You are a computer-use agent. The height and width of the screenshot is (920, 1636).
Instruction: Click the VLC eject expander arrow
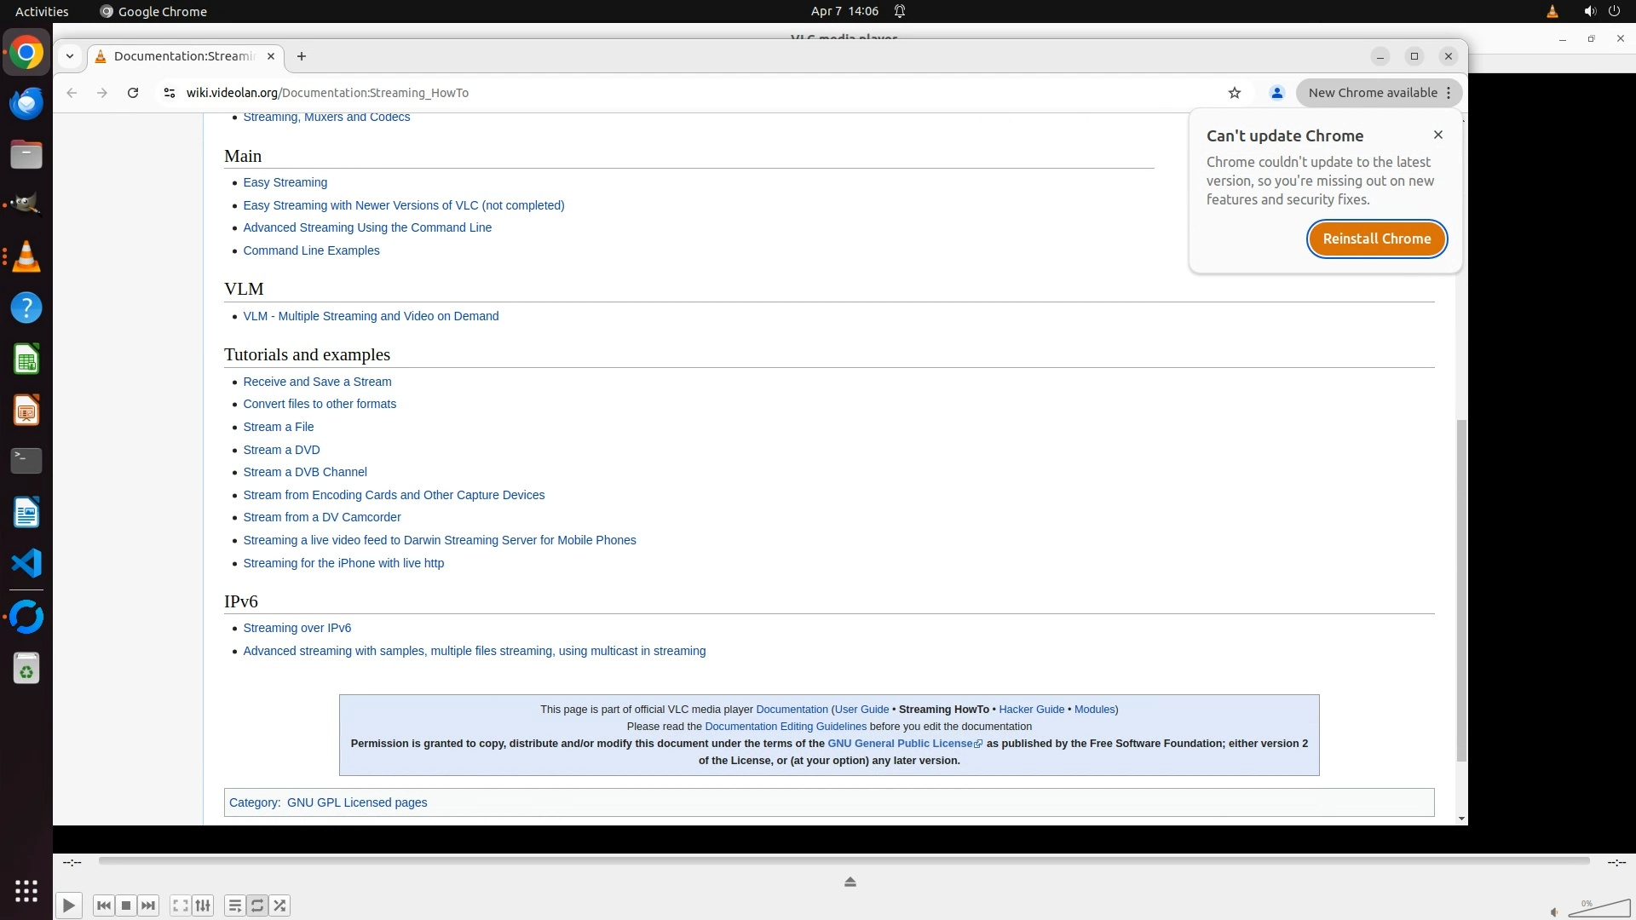pos(850,882)
